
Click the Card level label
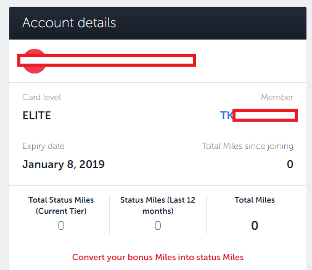coord(41,97)
